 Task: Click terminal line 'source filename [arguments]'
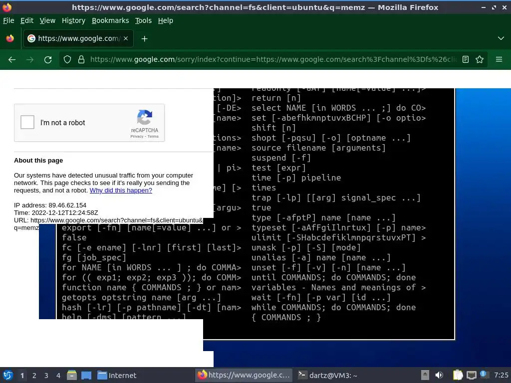click(x=318, y=148)
